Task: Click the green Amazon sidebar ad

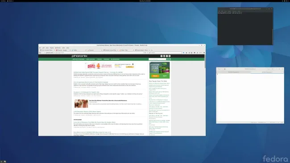Action: tap(159, 70)
